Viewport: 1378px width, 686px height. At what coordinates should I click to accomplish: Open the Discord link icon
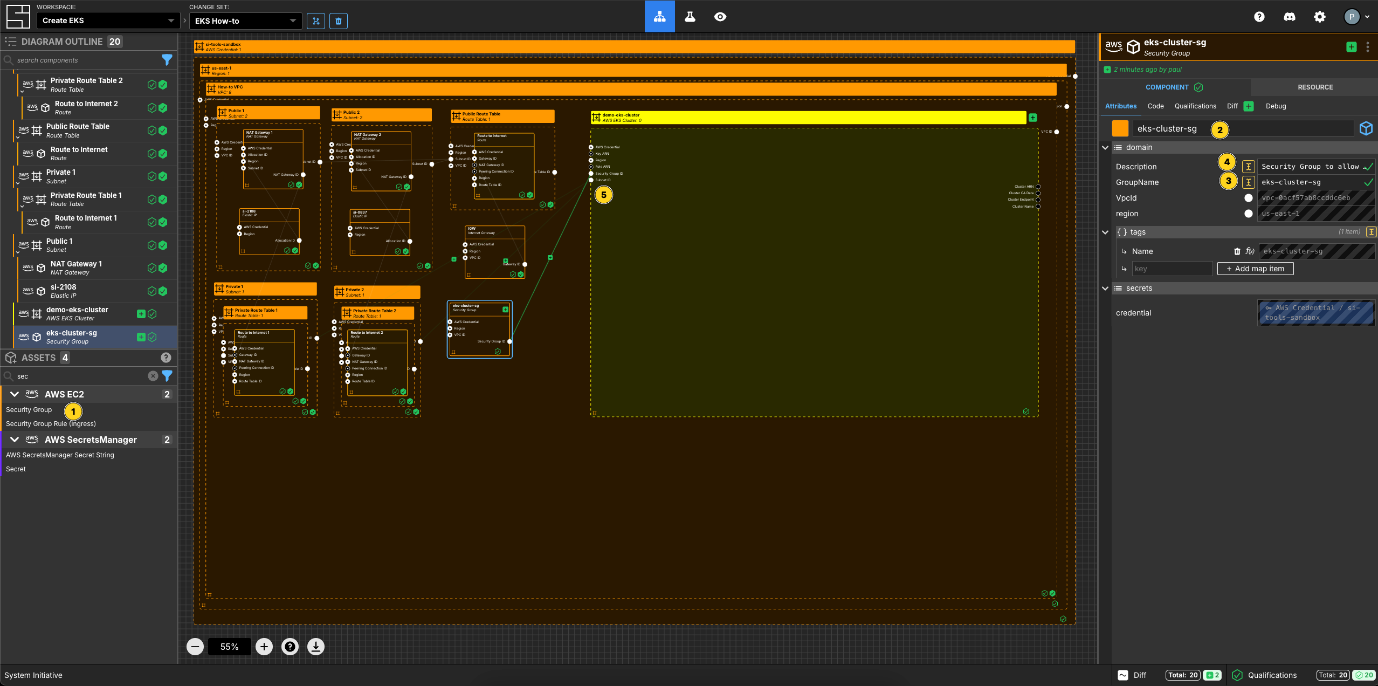(x=1289, y=17)
